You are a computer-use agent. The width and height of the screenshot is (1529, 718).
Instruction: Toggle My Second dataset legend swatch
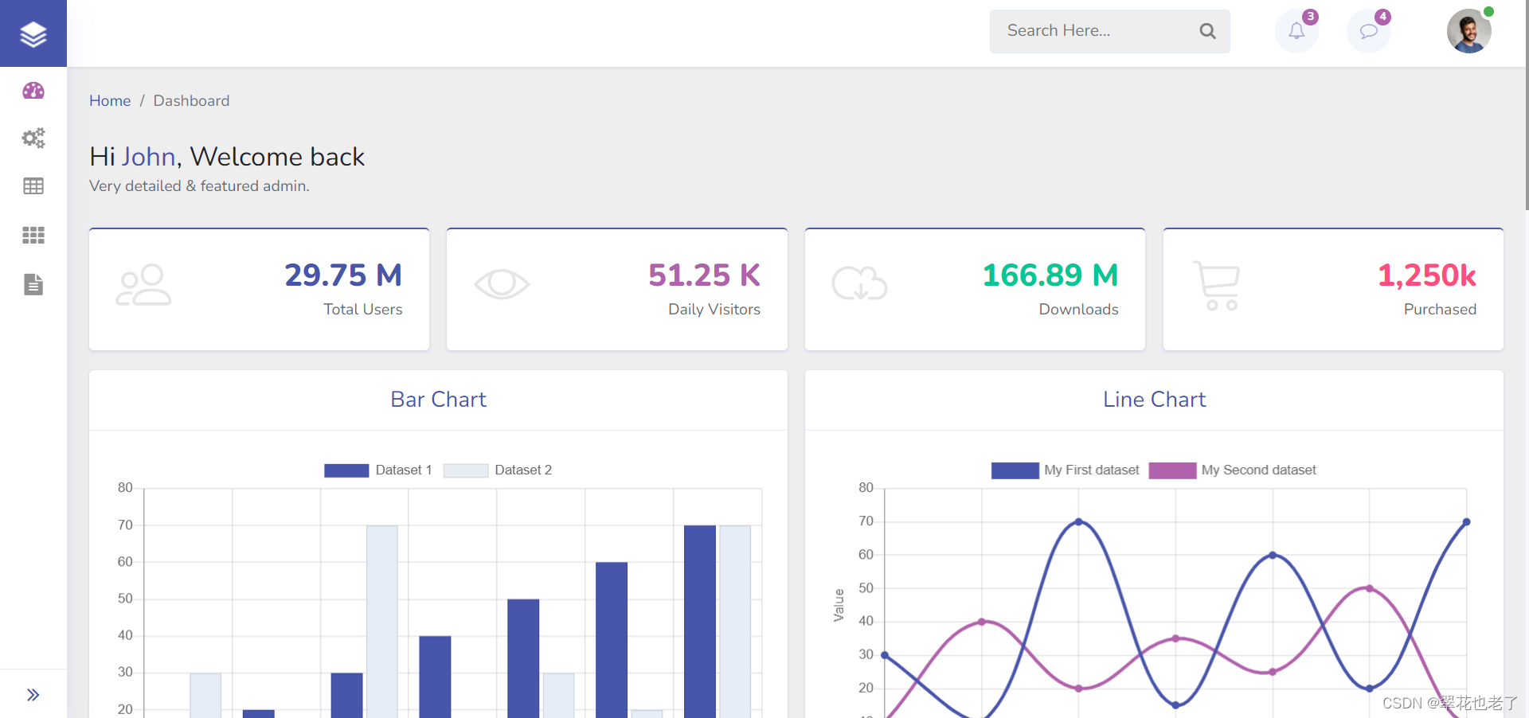1172,470
